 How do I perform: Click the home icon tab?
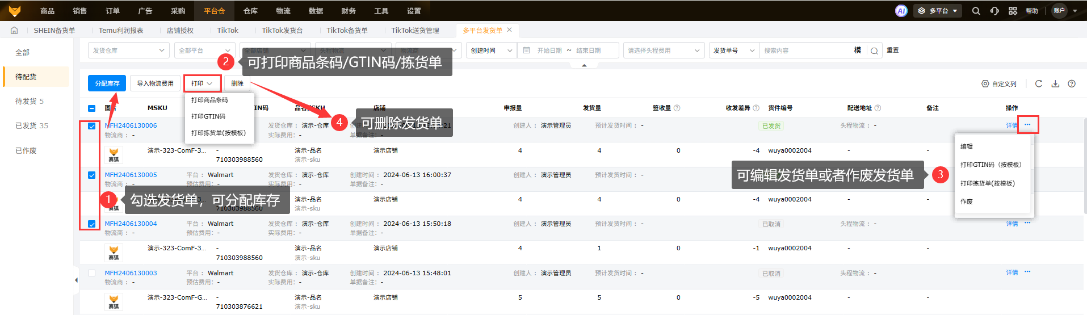point(14,31)
